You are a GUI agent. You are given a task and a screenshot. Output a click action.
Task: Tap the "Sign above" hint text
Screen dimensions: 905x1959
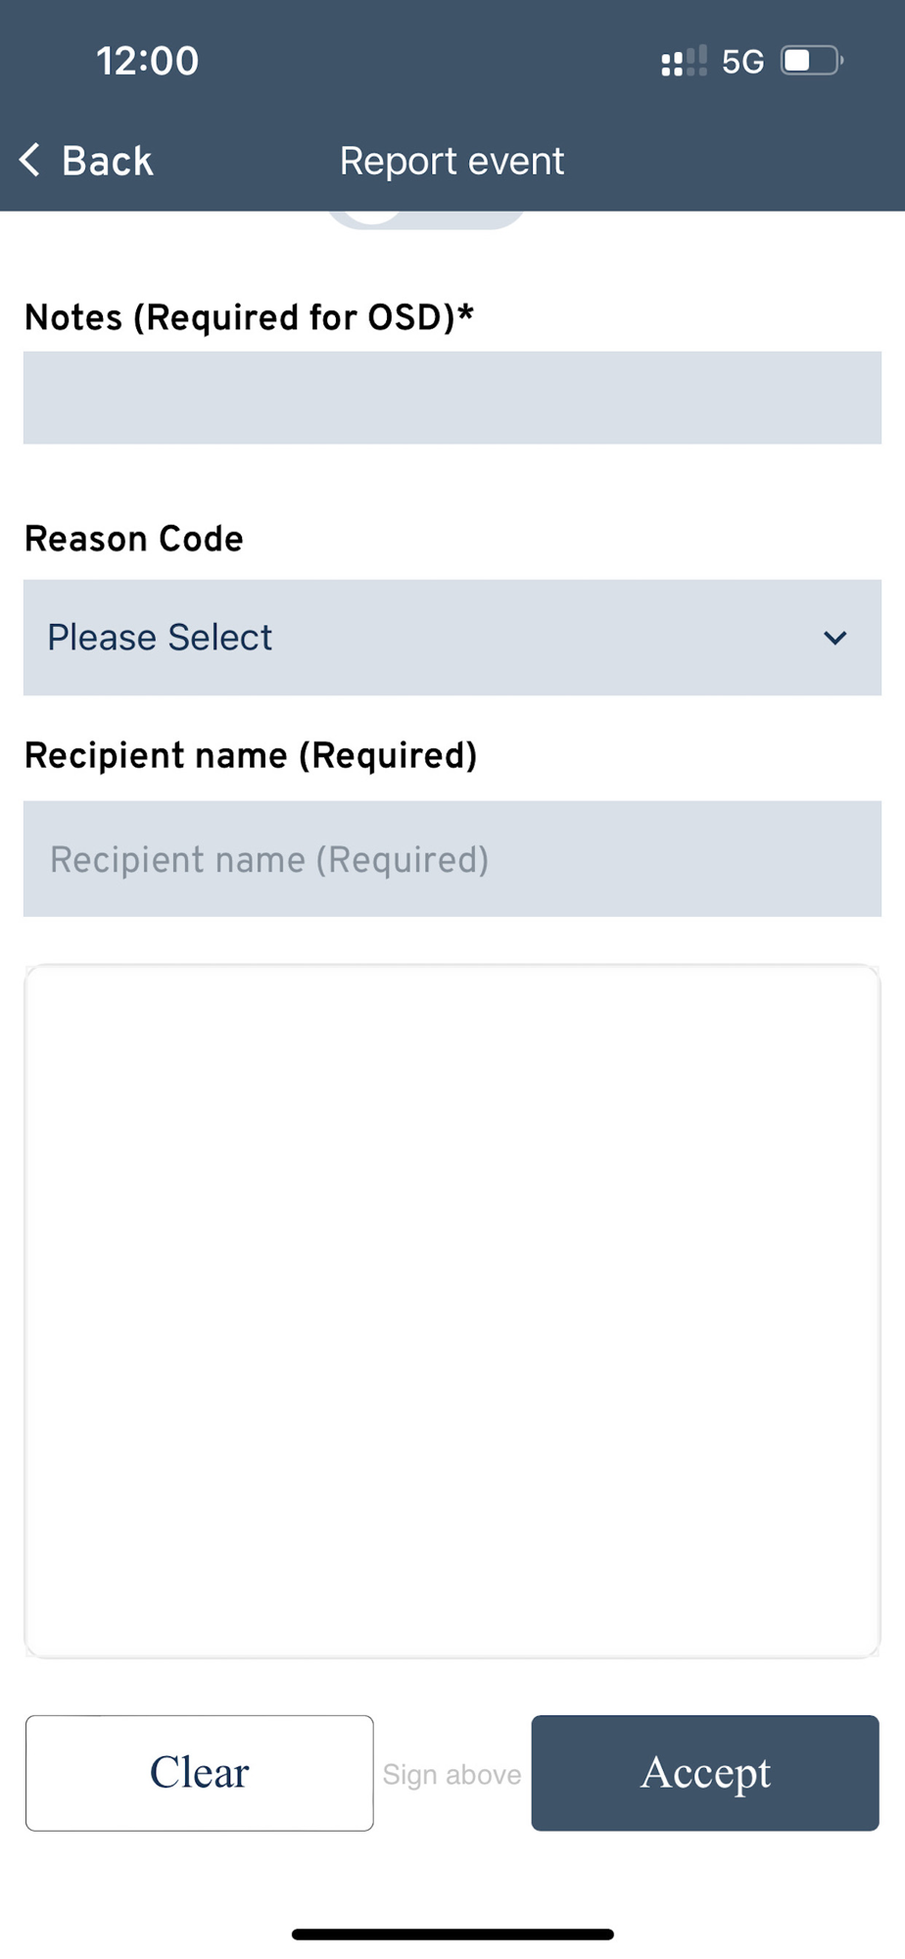pyautogui.click(x=452, y=1774)
